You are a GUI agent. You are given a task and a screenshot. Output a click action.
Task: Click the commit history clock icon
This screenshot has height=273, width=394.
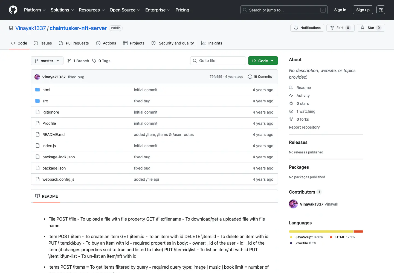pos(250,77)
